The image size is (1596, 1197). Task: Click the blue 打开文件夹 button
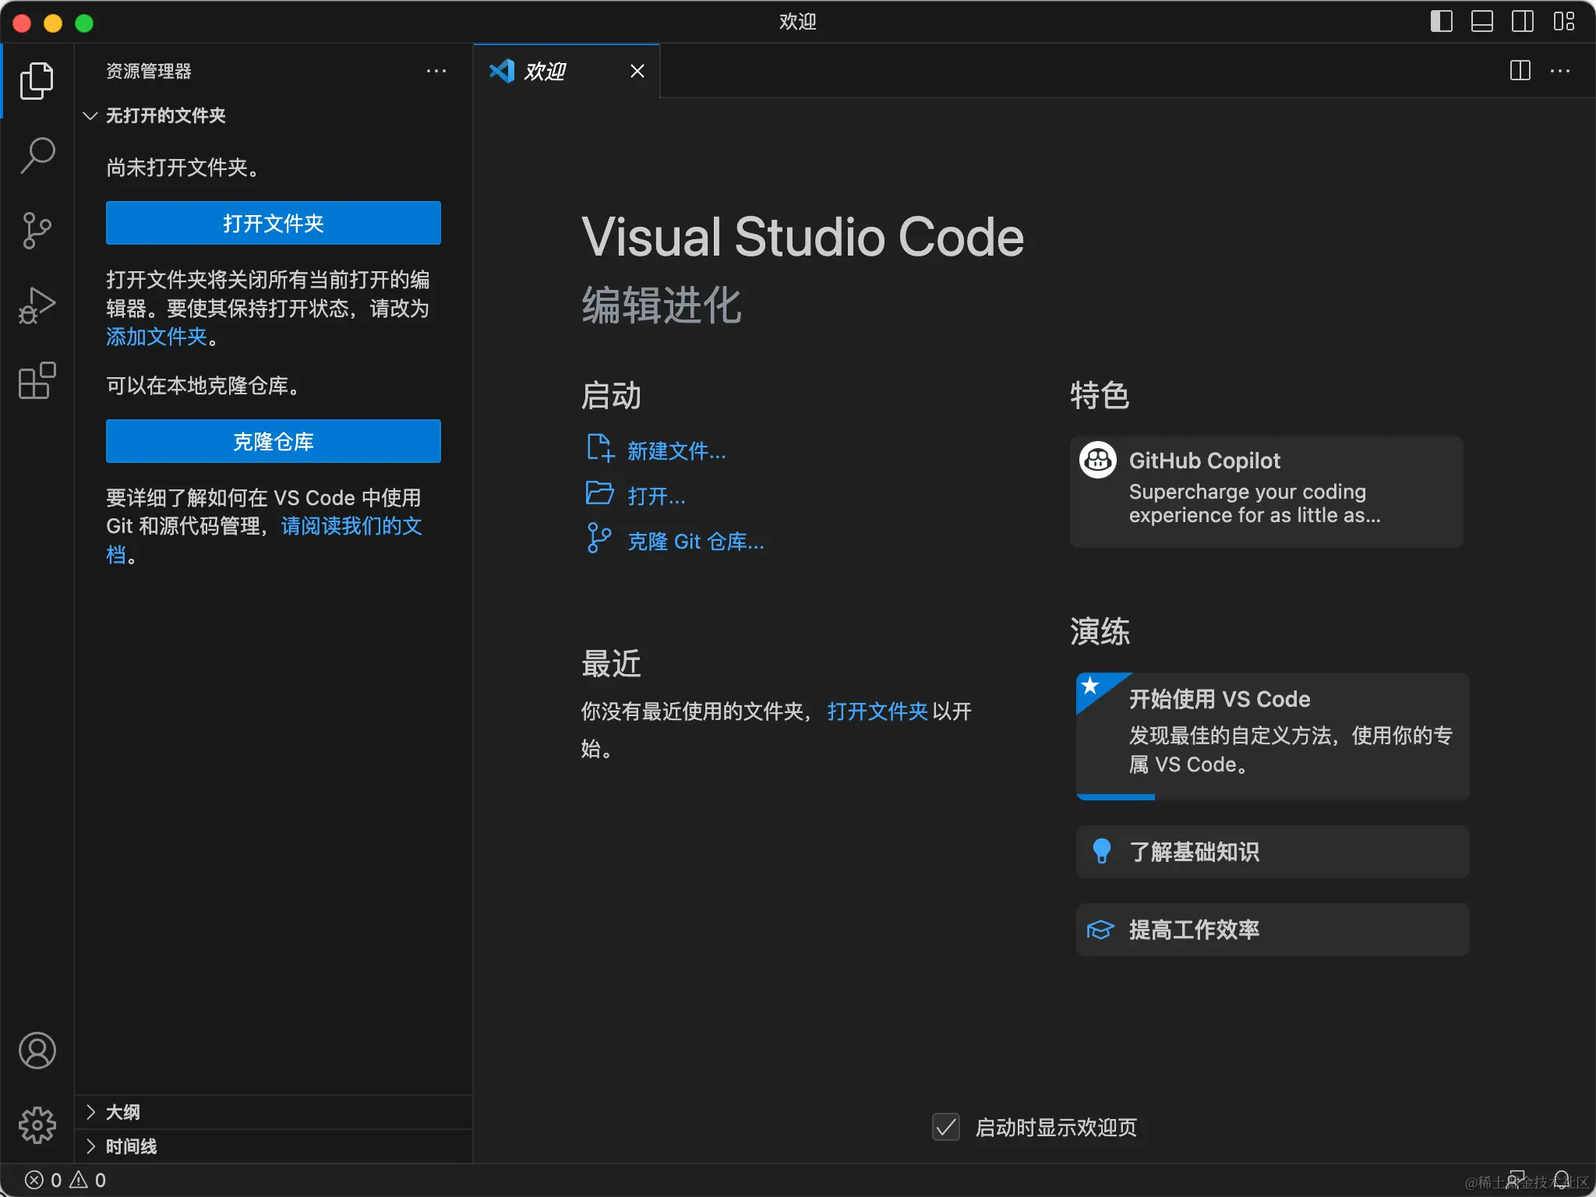pyautogui.click(x=273, y=223)
